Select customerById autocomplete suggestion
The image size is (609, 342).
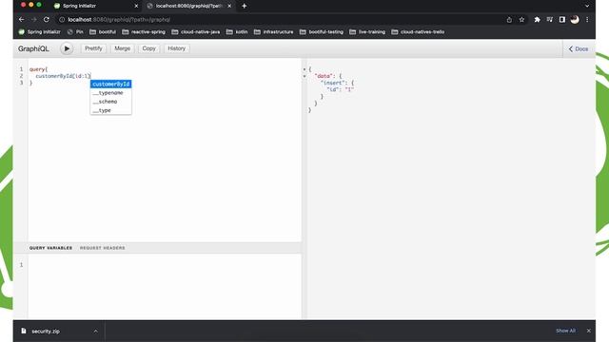pyautogui.click(x=111, y=85)
